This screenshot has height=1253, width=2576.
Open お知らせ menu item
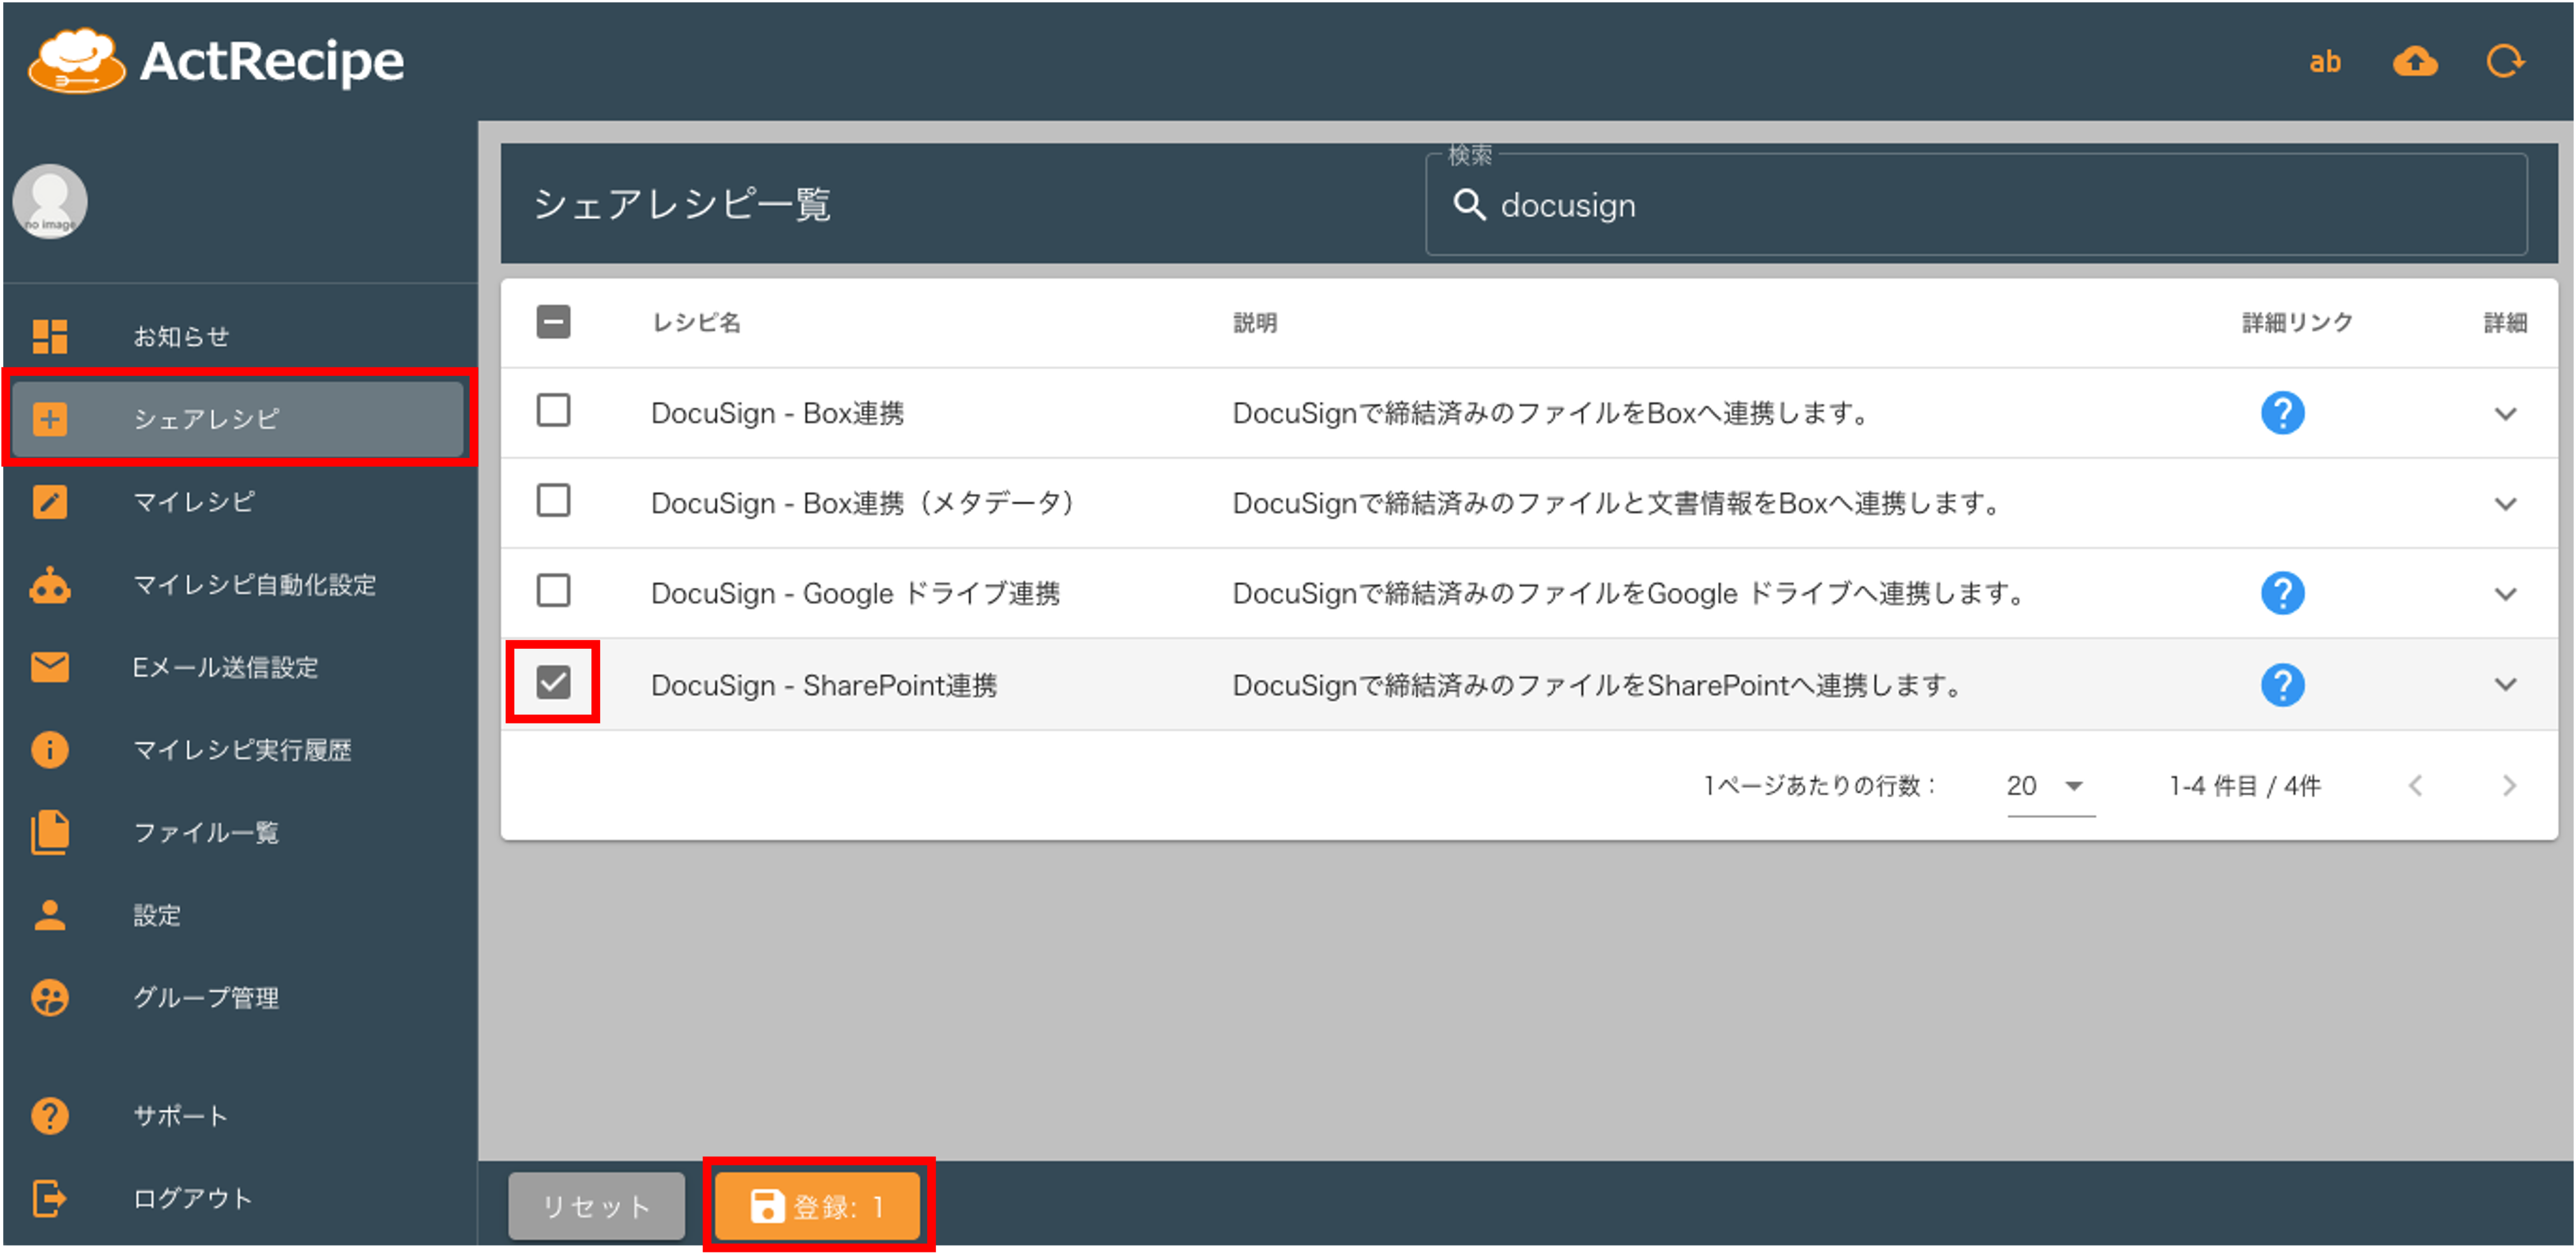238,336
